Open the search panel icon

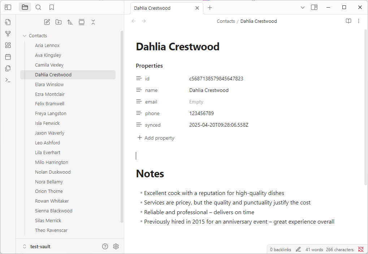[x=38, y=7]
